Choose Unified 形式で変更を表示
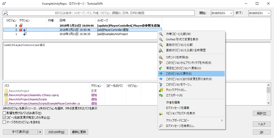The height and width of the screenshot is (138, 274). pyautogui.click(x=191, y=39)
